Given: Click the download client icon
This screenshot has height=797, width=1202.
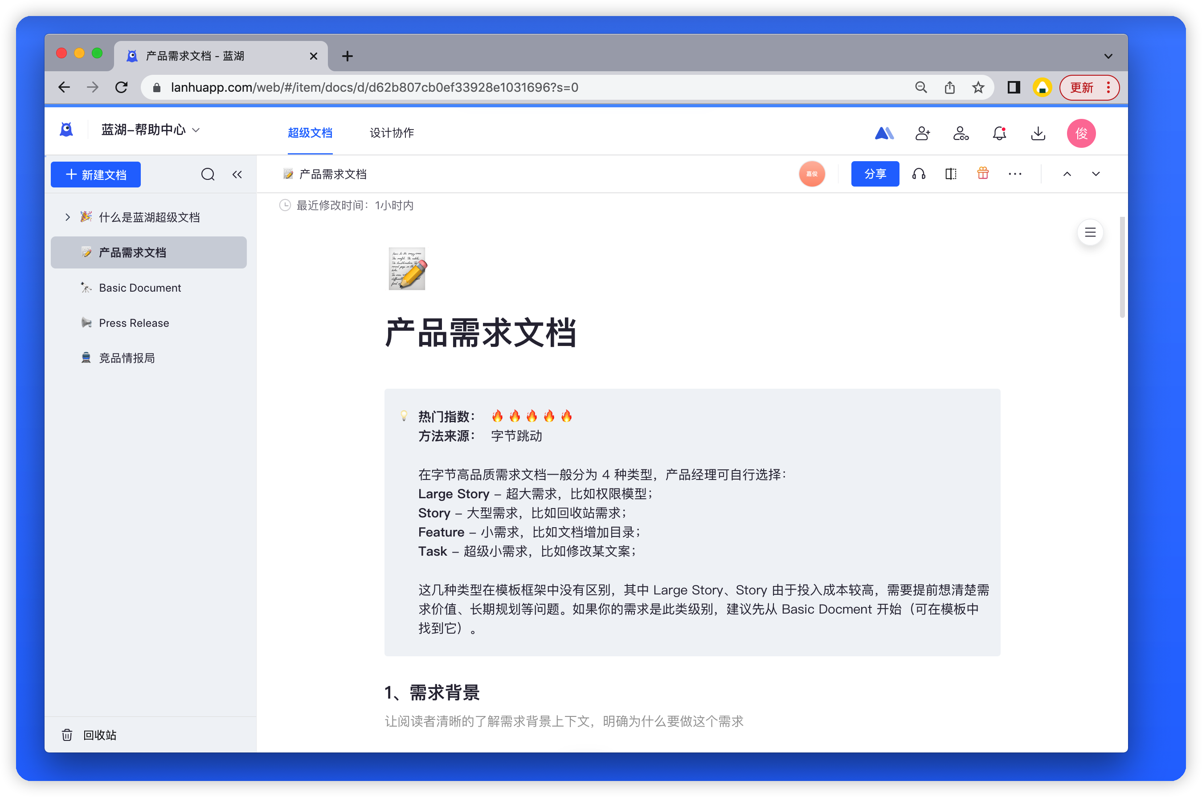Looking at the screenshot, I should pyautogui.click(x=1038, y=133).
